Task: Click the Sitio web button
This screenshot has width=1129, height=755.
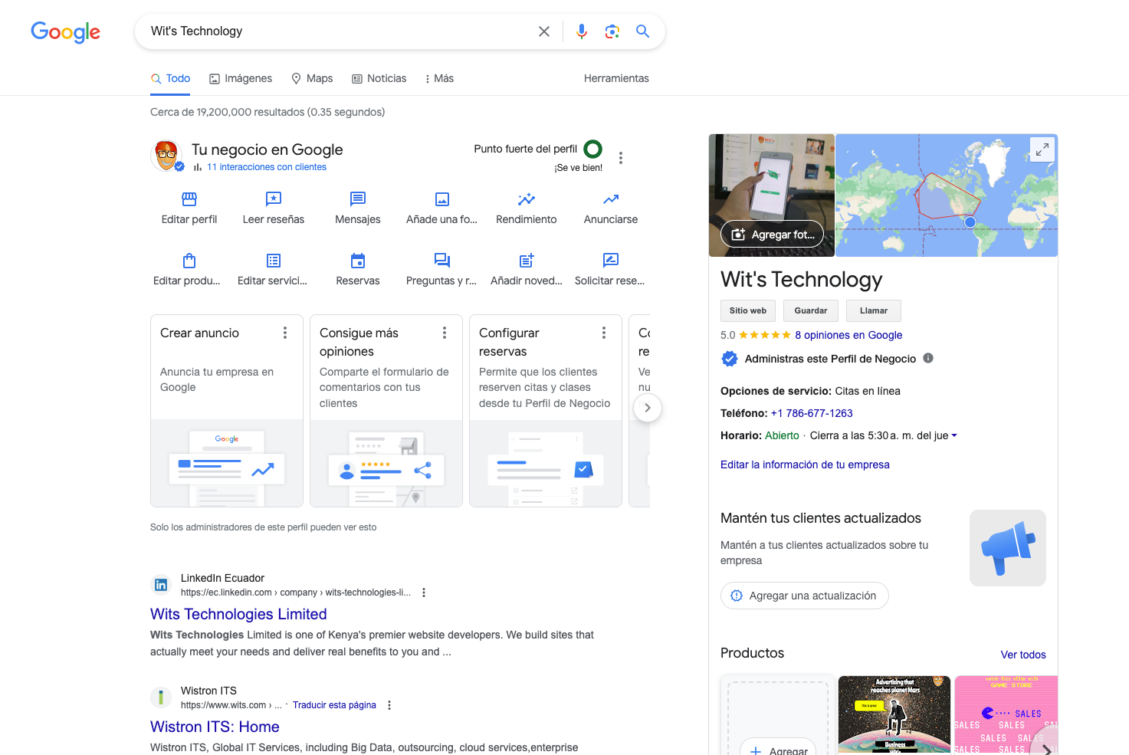Action: point(747,310)
